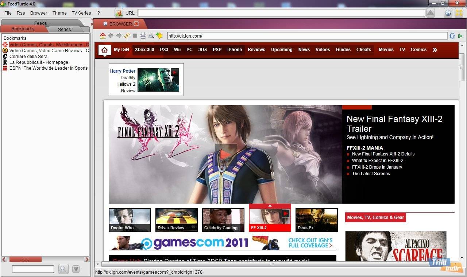The width and height of the screenshot is (467, 277).
Task: Expand more IGN navigation items with chevron
Action: 435,50
